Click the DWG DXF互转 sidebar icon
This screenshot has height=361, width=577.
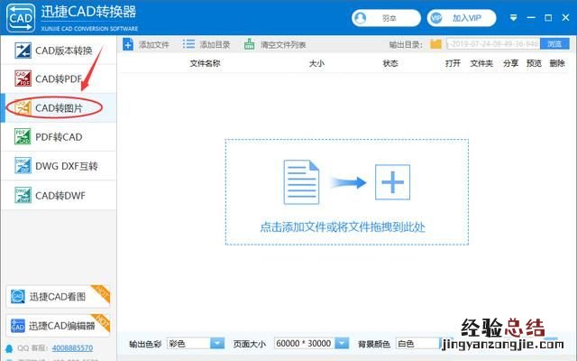pos(22,165)
